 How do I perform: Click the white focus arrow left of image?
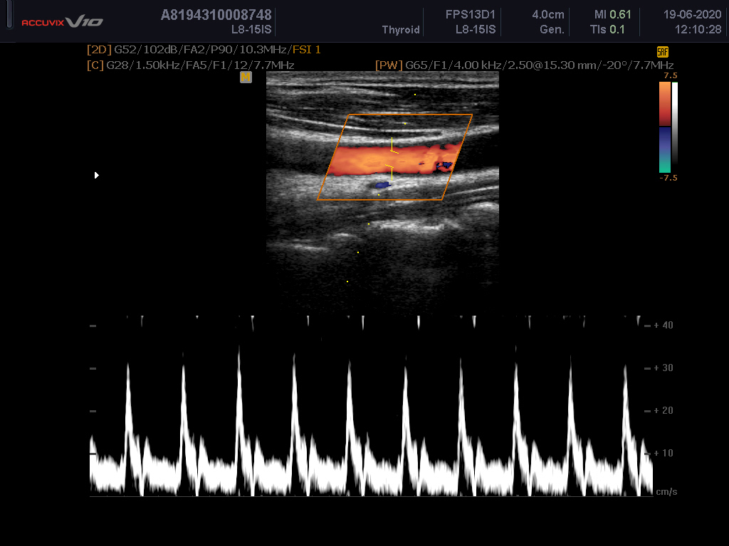[x=97, y=175]
